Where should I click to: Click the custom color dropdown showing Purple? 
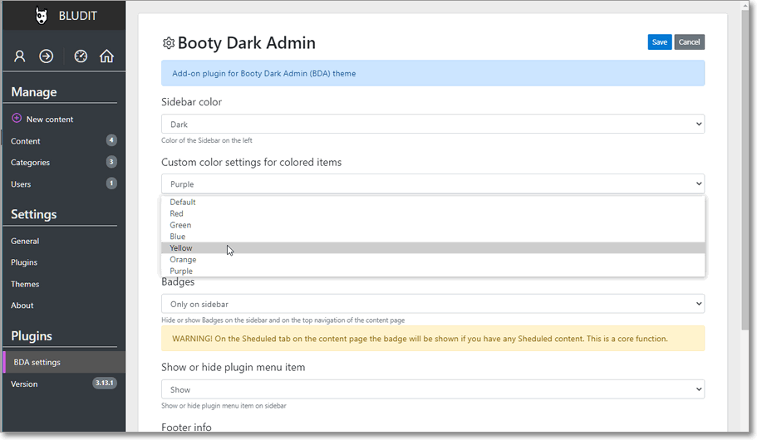[x=433, y=183]
